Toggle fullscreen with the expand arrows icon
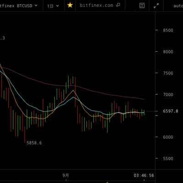The height and width of the screenshot is (183, 183). click(156, 5)
